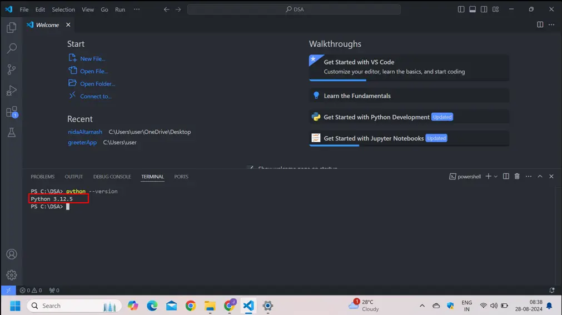Toggle panel layout button in title bar
The image size is (562, 315).
click(473, 9)
